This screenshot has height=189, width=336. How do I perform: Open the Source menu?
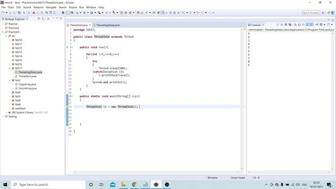pos(27,7)
